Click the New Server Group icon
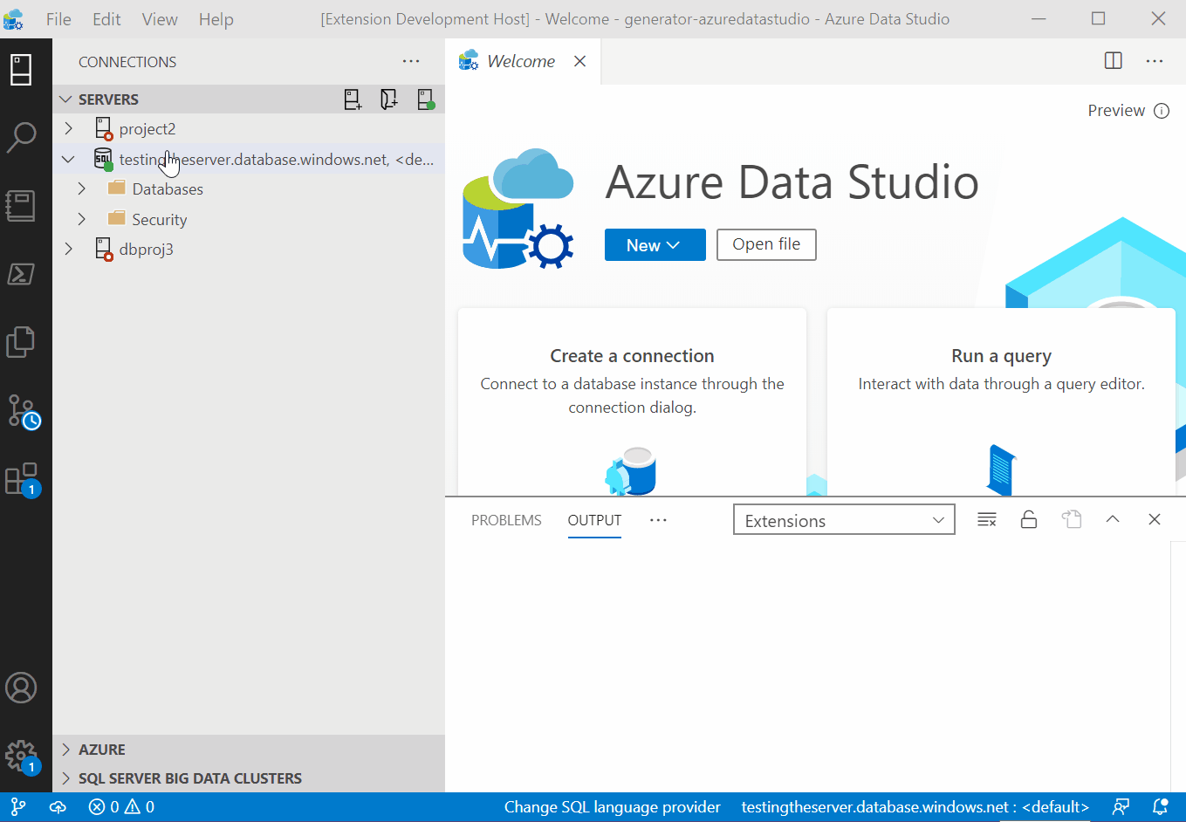The width and height of the screenshot is (1186, 822). click(389, 99)
